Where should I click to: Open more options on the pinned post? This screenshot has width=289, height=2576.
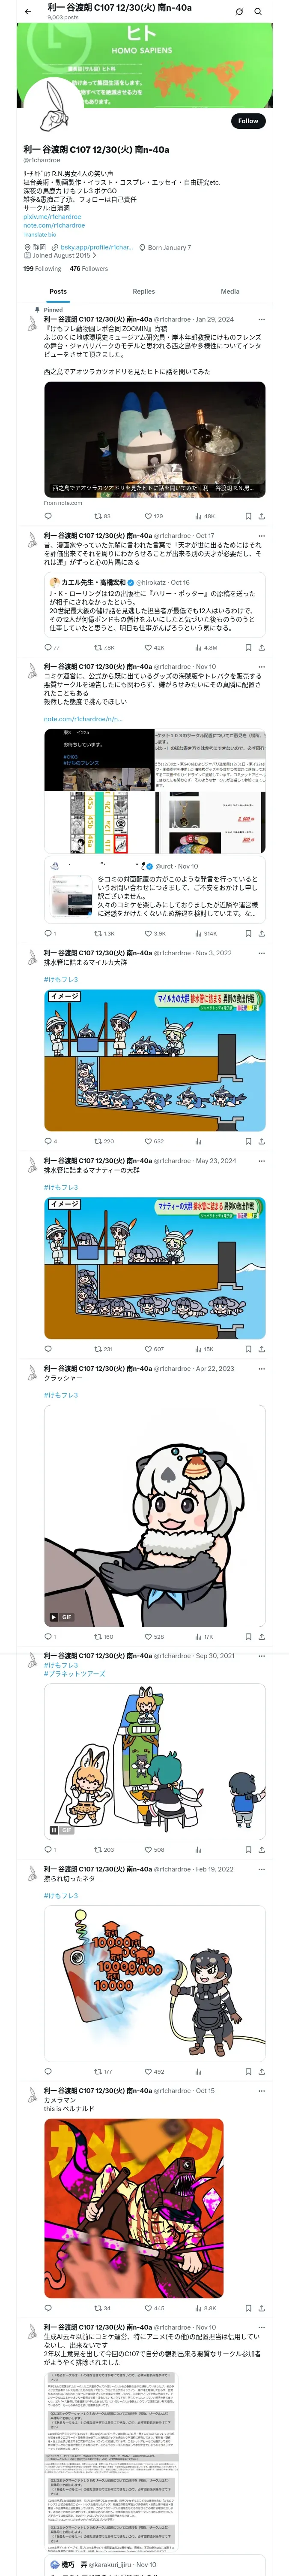[x=263, y=319]
